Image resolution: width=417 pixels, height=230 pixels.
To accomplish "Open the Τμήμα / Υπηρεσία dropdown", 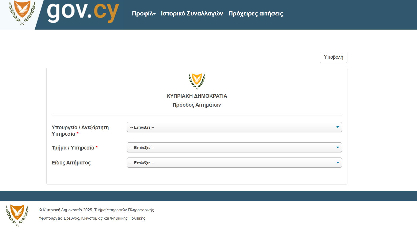I will point(234,147).
